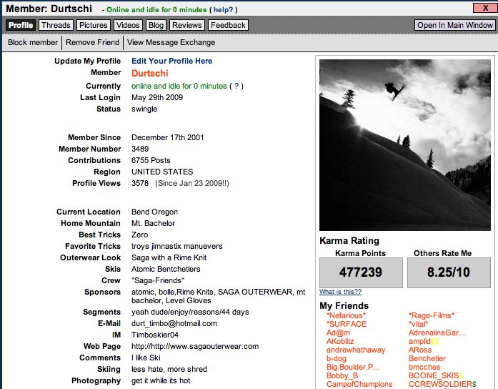Click the region UNITED STATES

click(162, 172)
